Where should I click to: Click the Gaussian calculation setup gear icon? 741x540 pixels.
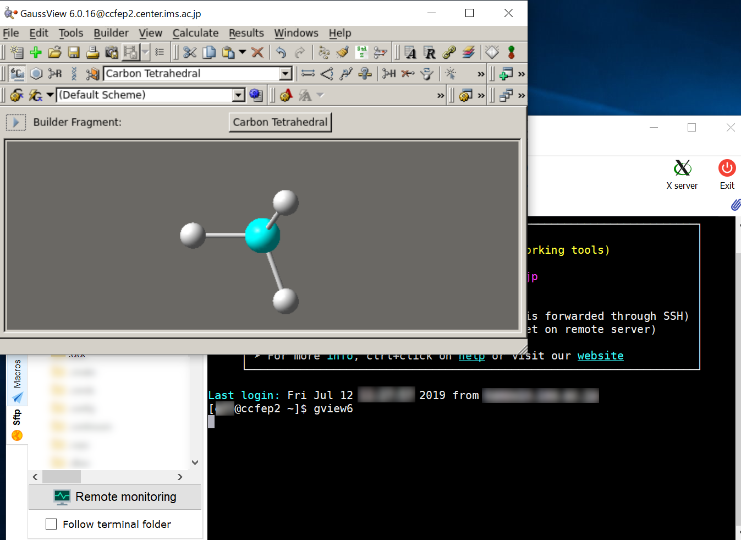(17, 95)
